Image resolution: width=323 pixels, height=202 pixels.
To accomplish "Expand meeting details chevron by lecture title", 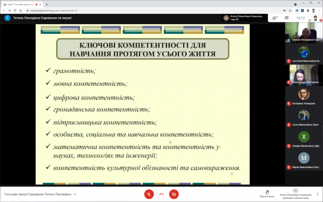I will pos(75,194).
